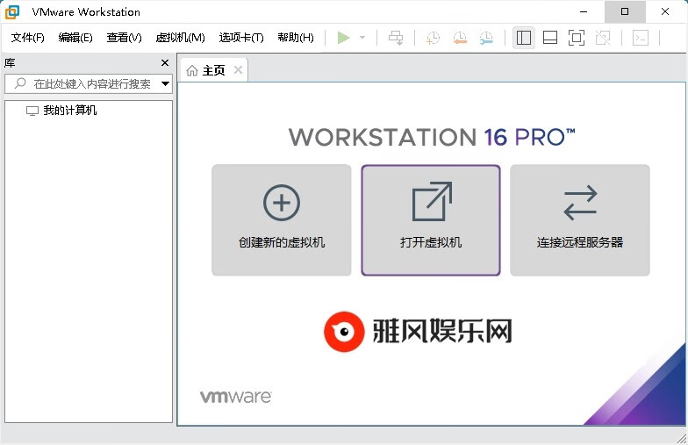Toggle the thumbnail bar view icon

click(x=549, y=38)
